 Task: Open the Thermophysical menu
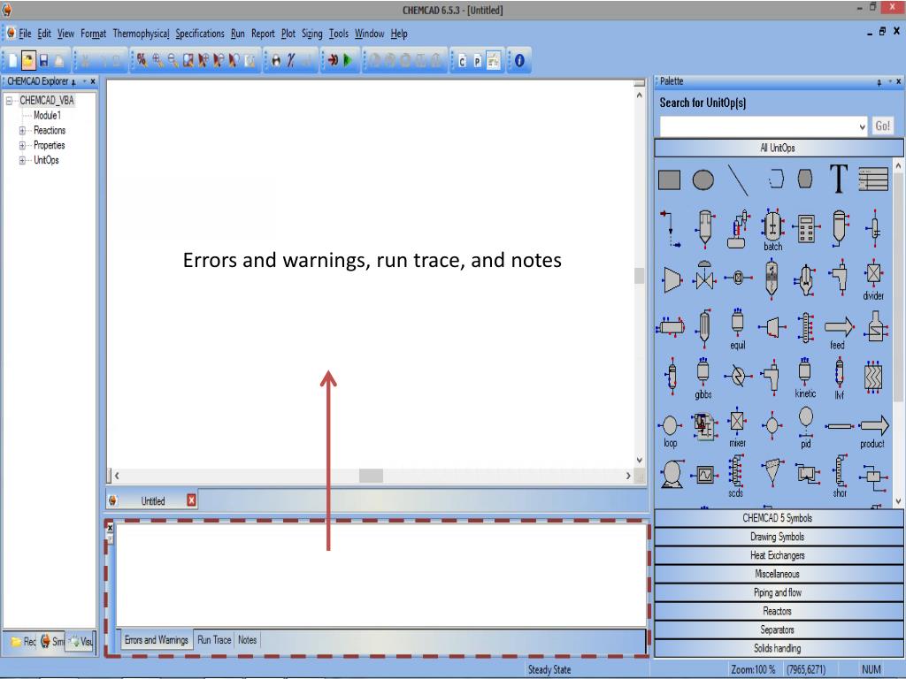[x=141, y=34]
